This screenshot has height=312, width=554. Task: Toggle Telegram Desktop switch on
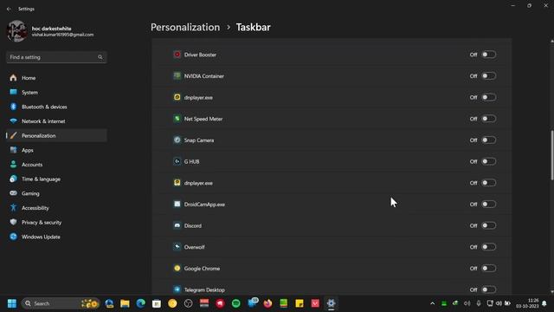click(x=489, y=289)
